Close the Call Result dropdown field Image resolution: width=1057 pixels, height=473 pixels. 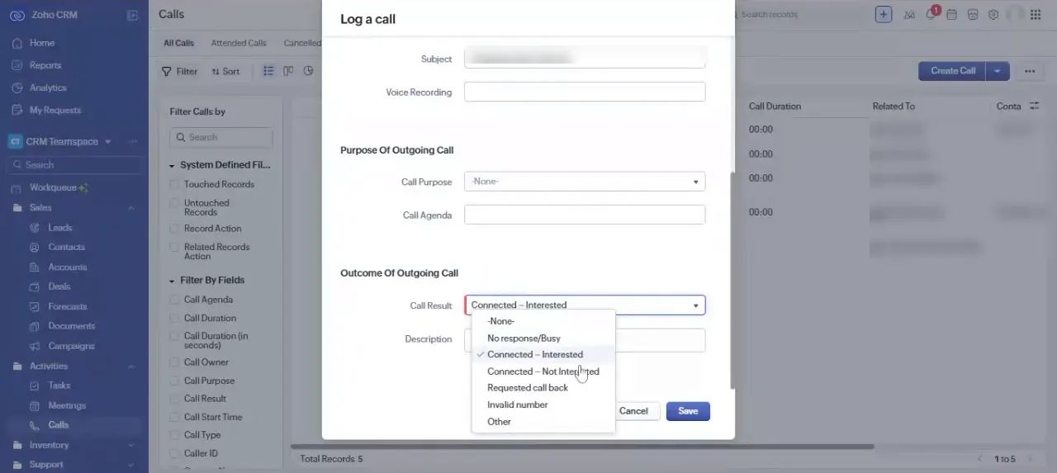(x=585, y=305)
